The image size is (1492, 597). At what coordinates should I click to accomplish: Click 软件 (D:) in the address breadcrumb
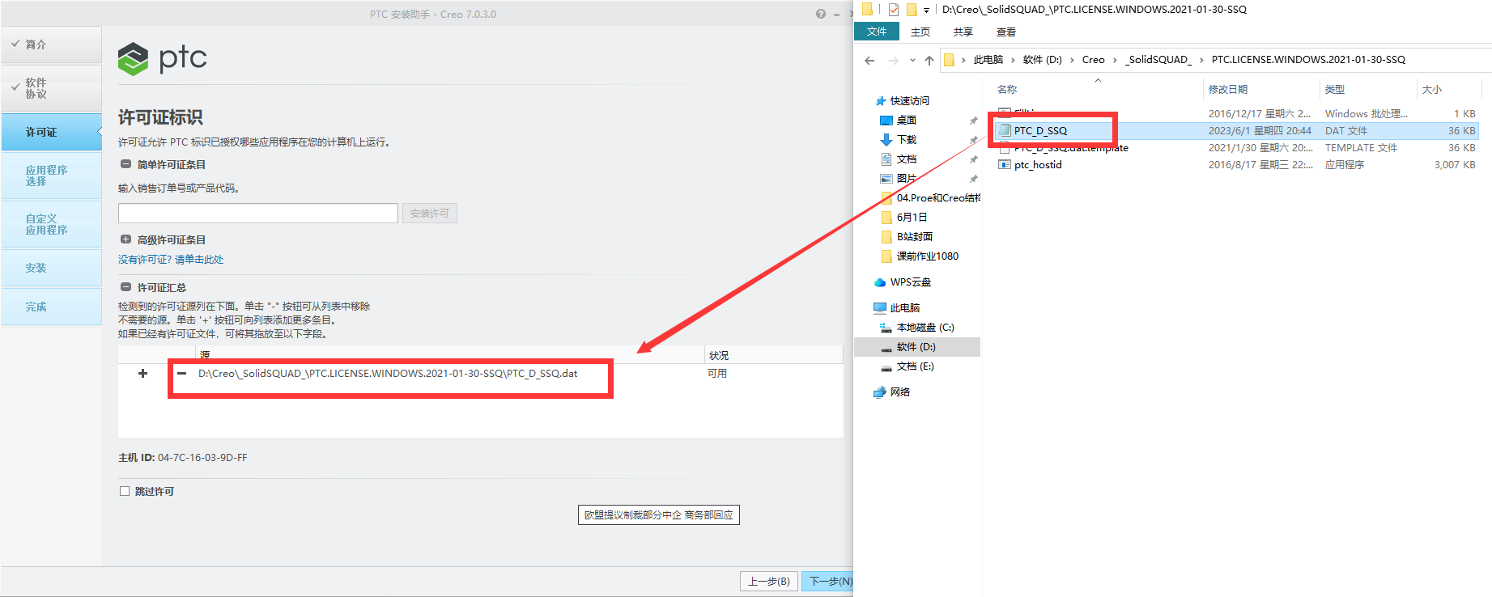point(1043,60)
